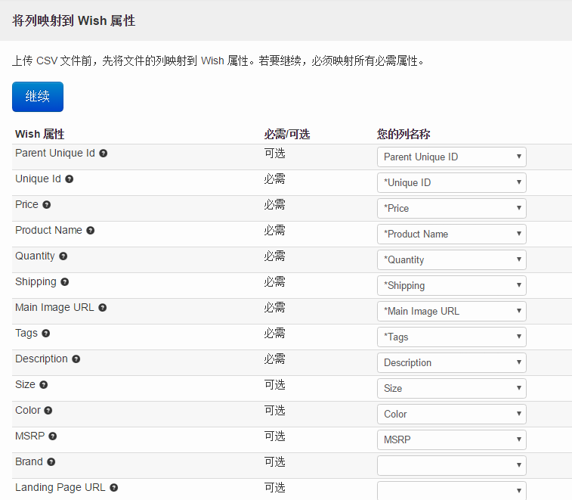Open the empty Brand column dropdown

(x=451, y=466)
